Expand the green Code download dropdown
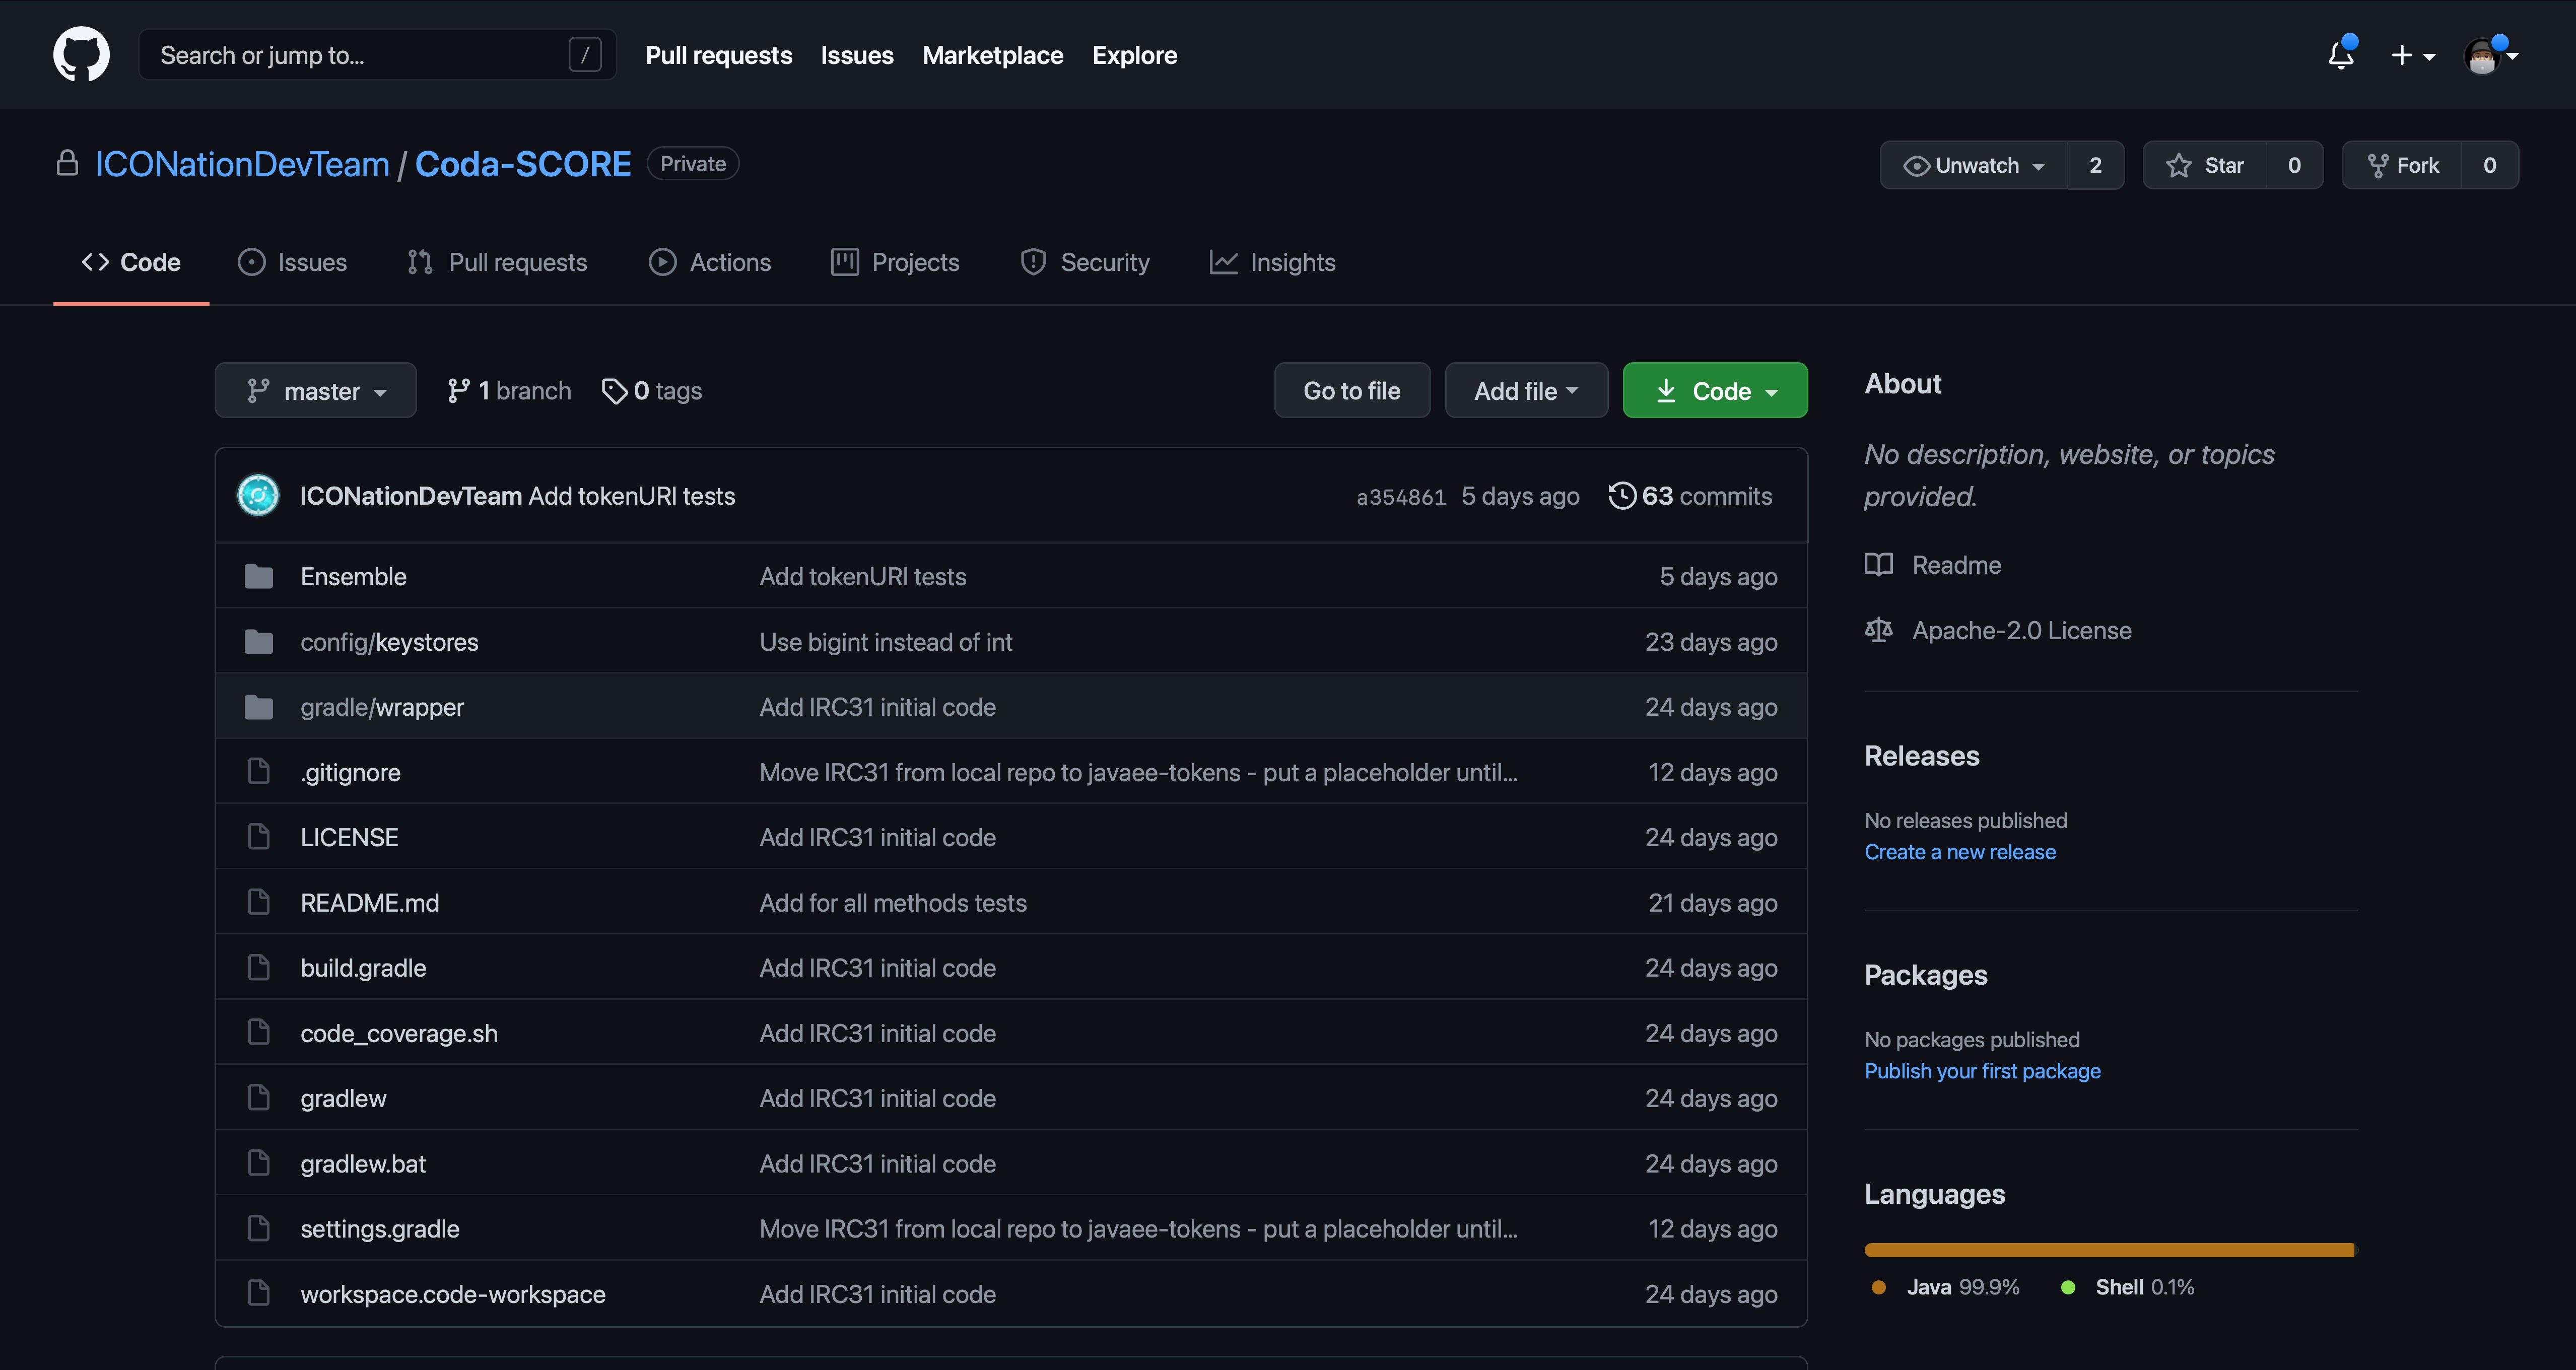Image resolution: width=2576 pixels, height=1370 pixels. coord(1714,391)
